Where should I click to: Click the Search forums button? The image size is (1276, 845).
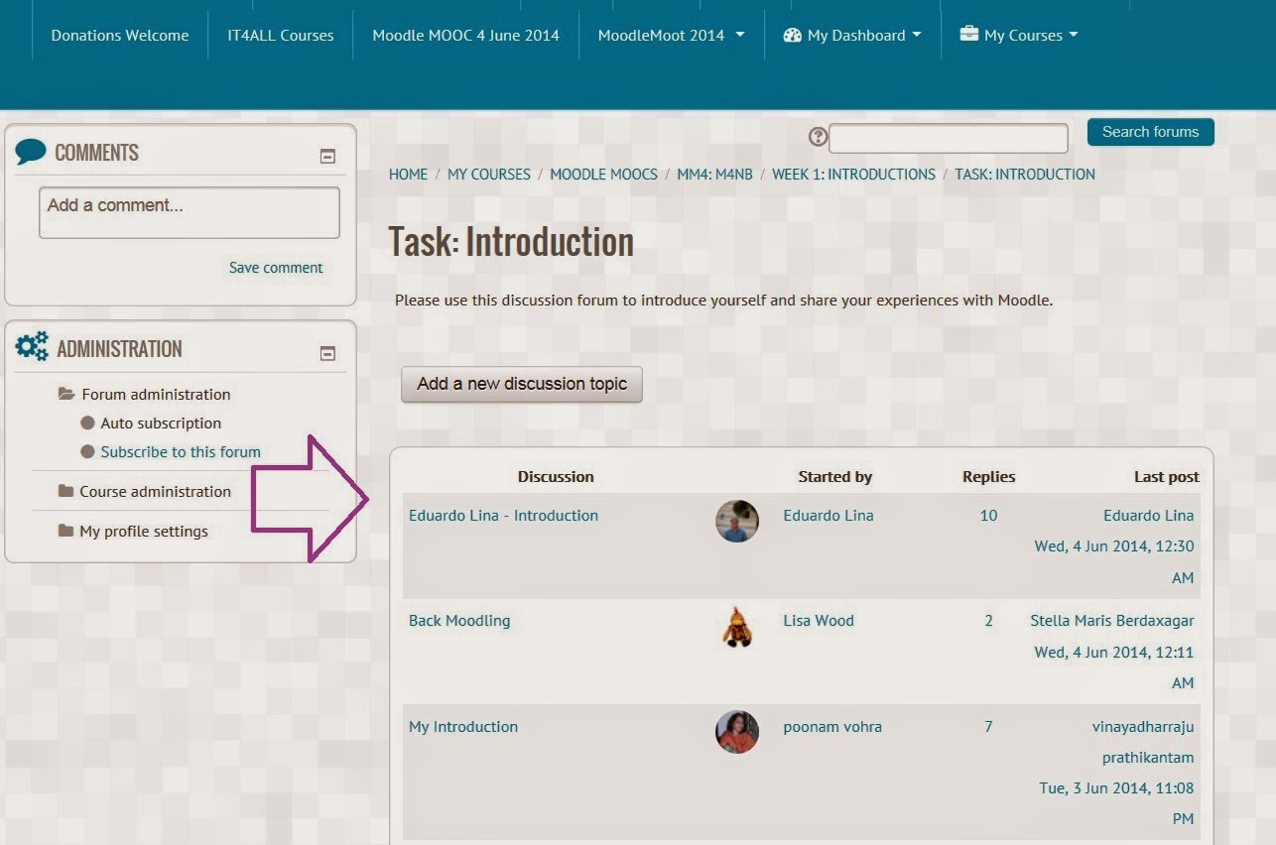(x=1149, y=131)
